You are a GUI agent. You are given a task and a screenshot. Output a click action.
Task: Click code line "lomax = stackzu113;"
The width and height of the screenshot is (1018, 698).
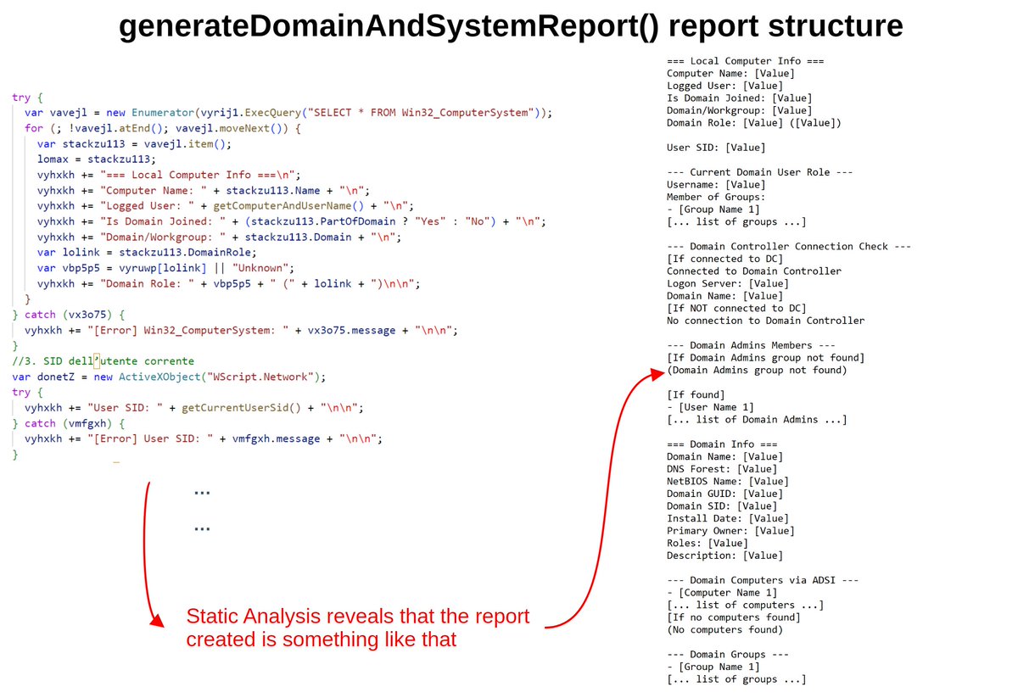point(97,159)
